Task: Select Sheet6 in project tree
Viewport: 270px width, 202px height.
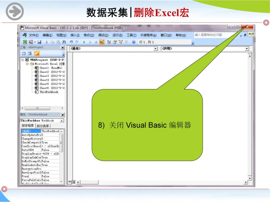Action: (49, 88)
